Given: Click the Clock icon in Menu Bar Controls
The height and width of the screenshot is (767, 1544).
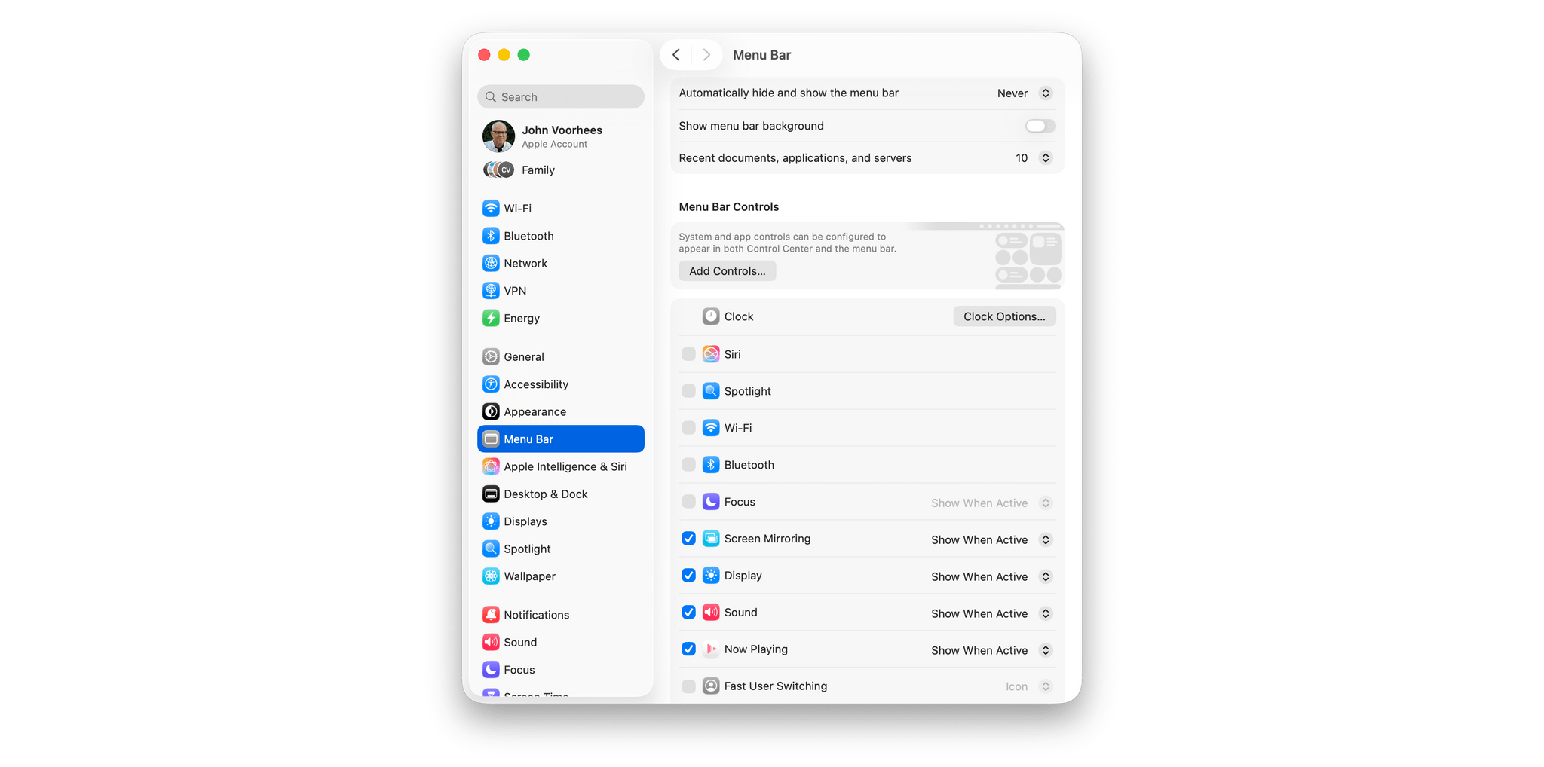Looking at the screenshot, I should [711, 316].
